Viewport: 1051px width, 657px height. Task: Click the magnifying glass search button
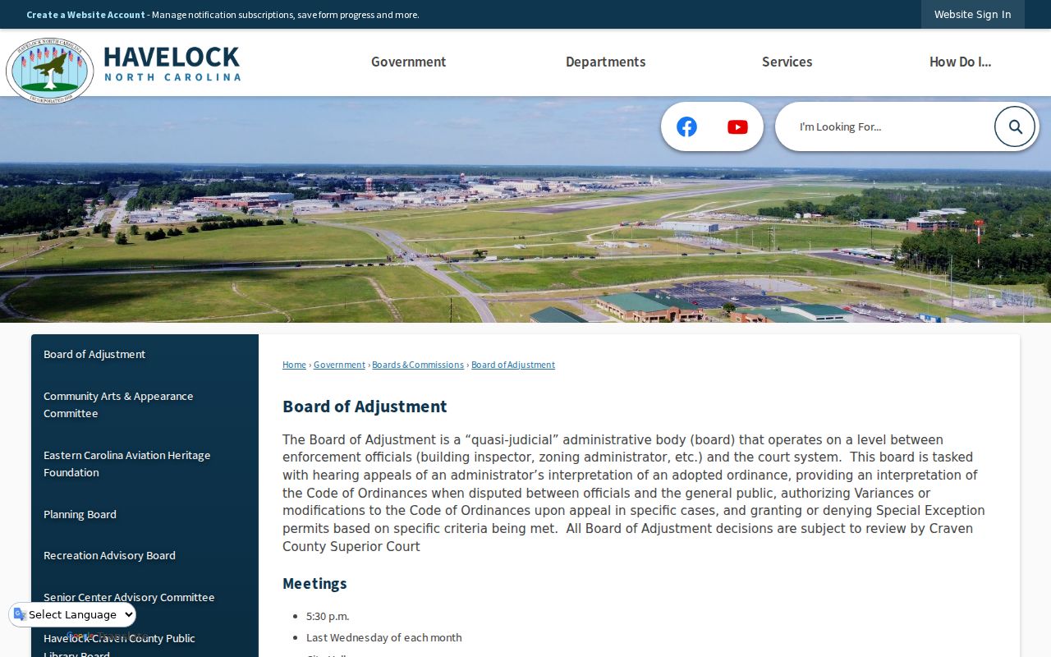(1015, 126)
